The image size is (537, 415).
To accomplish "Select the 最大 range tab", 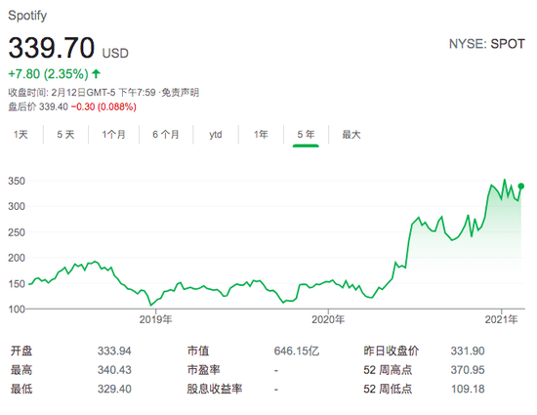I will (351, 135).
